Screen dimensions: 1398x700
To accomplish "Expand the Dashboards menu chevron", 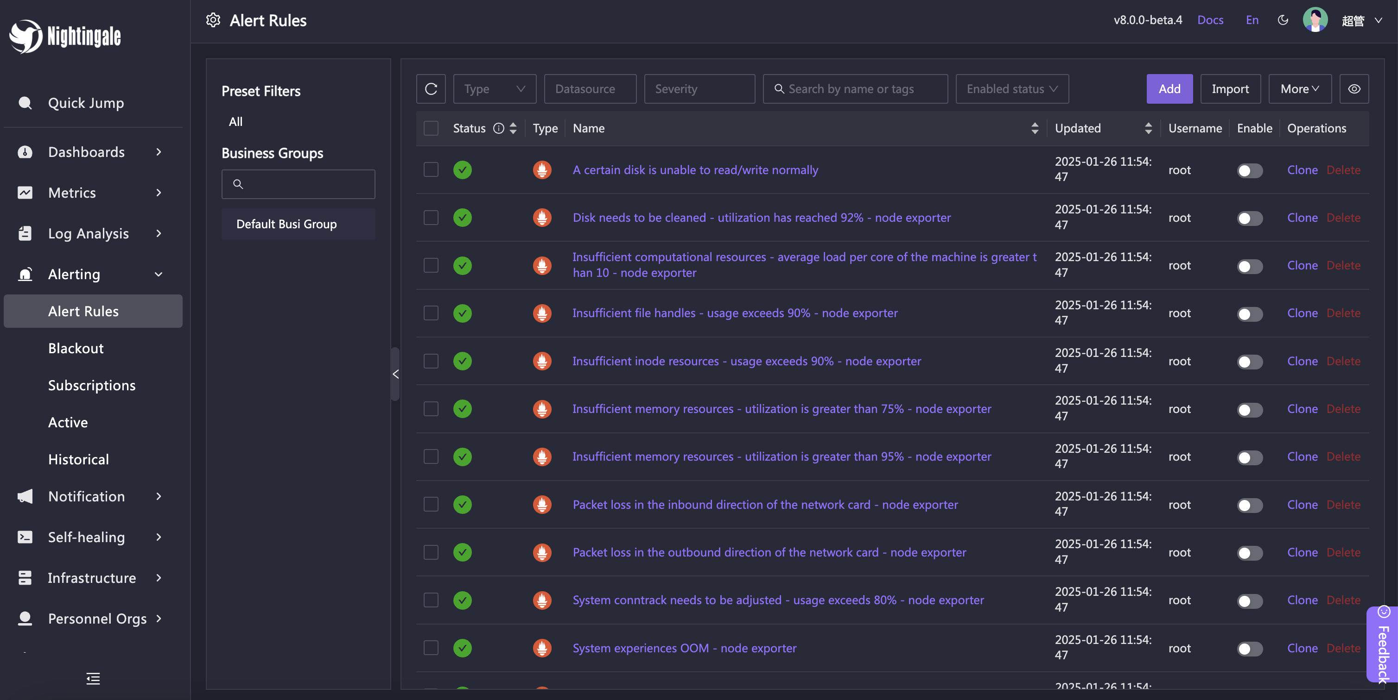I will (159, 152).
